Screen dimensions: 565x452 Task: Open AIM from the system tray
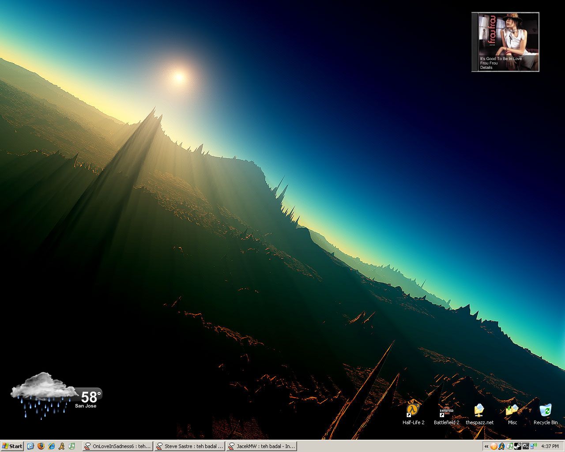pyautogui.click(x=502, y=446)
